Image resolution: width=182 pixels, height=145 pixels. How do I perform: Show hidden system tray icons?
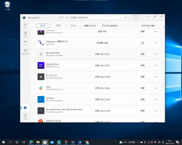click(x=138, y=142)
